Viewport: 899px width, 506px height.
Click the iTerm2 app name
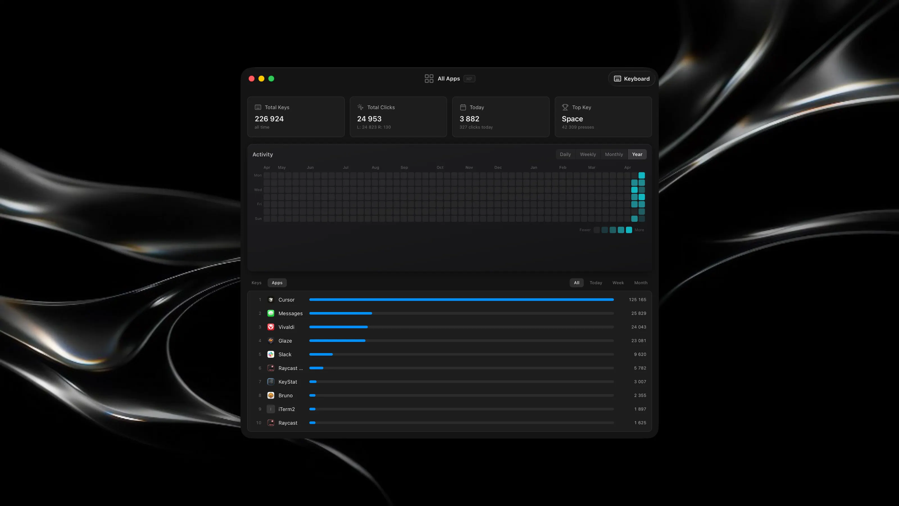287,409
